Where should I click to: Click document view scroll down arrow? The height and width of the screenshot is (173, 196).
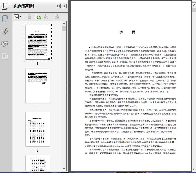click(x=194, y=170)
